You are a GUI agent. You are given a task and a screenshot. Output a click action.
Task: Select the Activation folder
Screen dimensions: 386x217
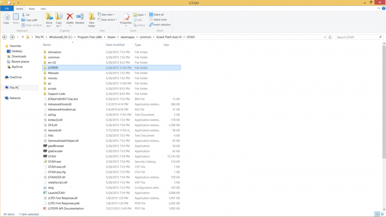[111, 52]
